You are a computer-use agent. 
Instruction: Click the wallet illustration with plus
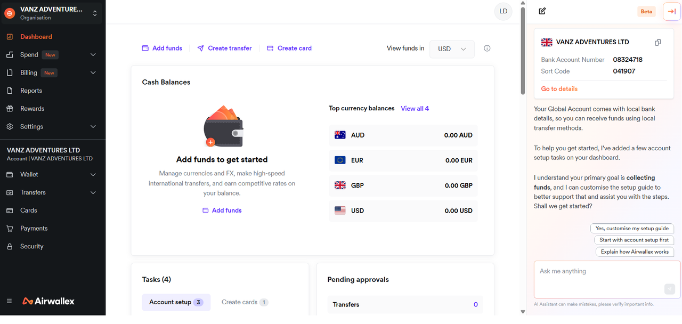click(x=222, y=127)
